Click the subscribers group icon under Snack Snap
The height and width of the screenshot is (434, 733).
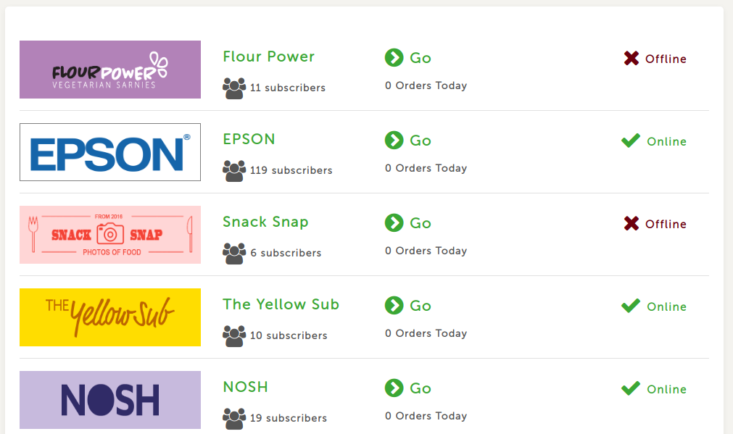pos(234,254)
